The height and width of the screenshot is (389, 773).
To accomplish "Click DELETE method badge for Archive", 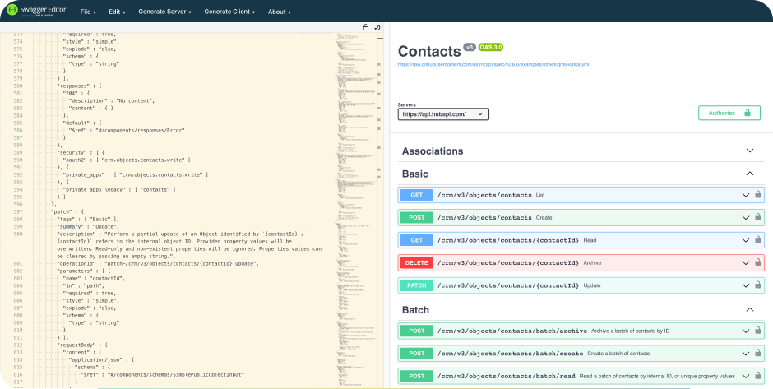I will pos(417,263).
